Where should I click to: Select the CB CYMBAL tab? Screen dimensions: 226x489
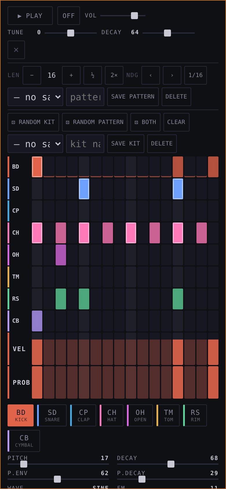[24, 441]
